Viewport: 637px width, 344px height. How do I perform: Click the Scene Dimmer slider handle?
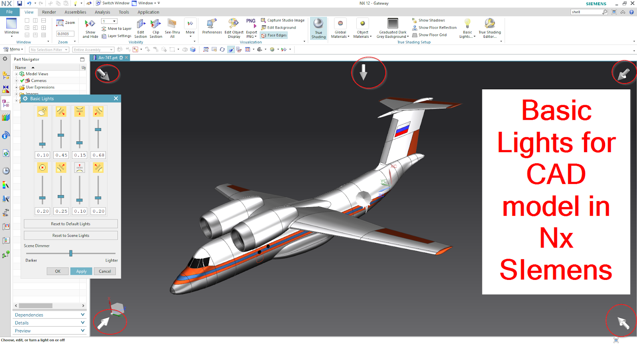(71, 253)
